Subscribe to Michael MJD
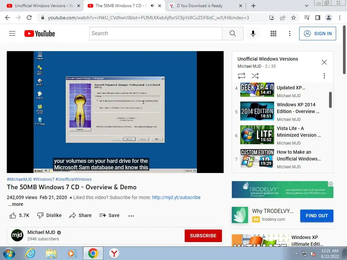 pos(203,236)
